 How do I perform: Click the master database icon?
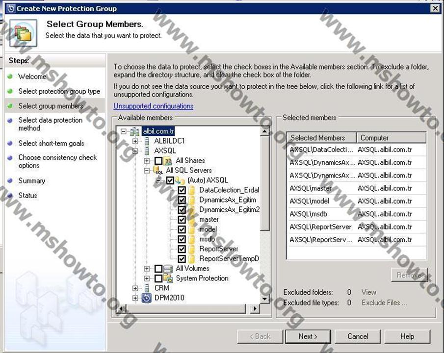click(x=192, y=220)
